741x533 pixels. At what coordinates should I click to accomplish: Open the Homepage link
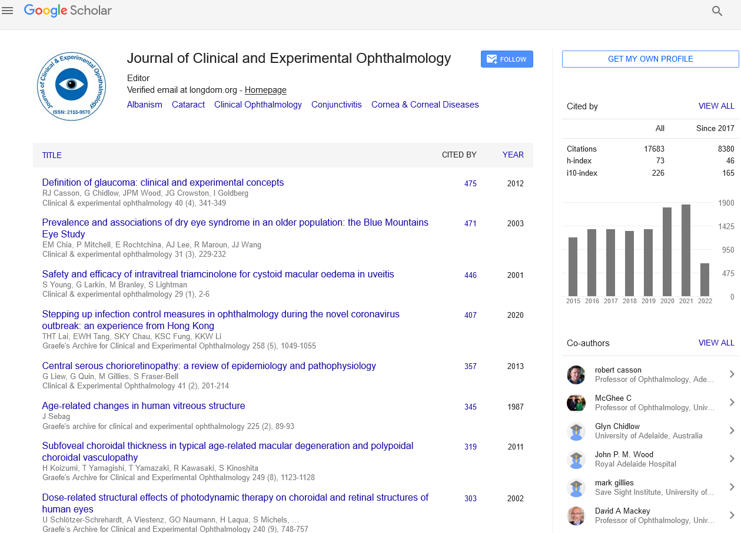pyautogui.click(x=265, y=90)
